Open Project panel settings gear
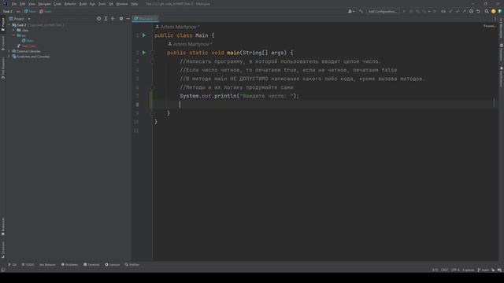The height and width of the screenshot is (283, 504). pos(121,19)
